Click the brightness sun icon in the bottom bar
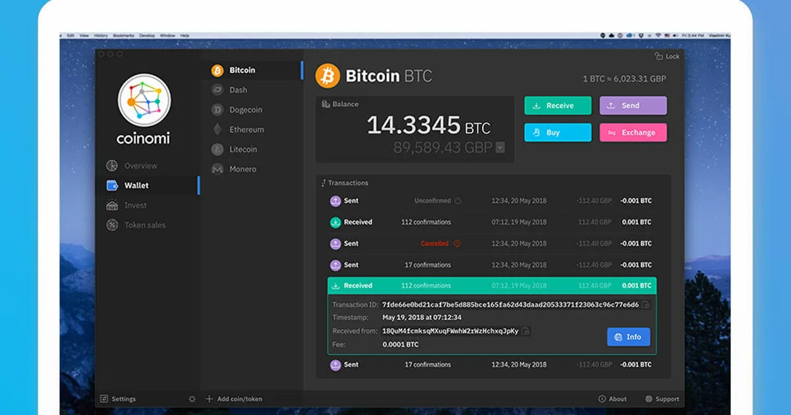 tap(192, 399)
